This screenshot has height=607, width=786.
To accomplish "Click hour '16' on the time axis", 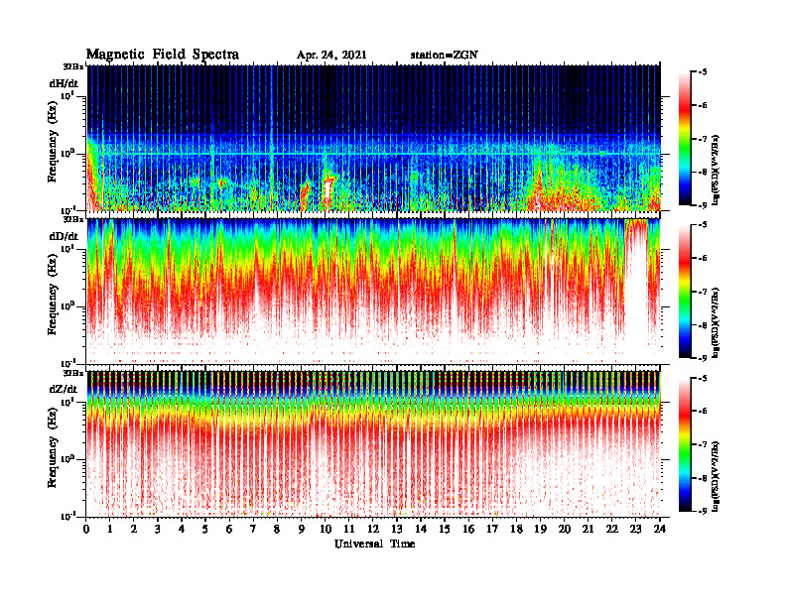I will click(x=468, y=530).
